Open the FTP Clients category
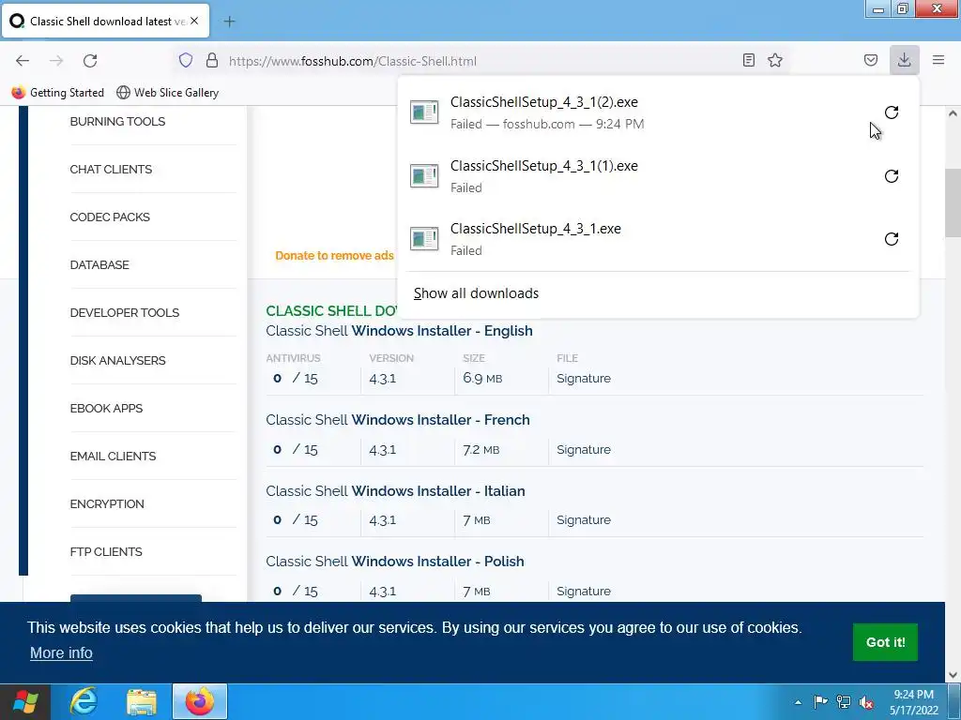This screenshot has width=961, height=720. pyautogui.click(x=106, y=551)
